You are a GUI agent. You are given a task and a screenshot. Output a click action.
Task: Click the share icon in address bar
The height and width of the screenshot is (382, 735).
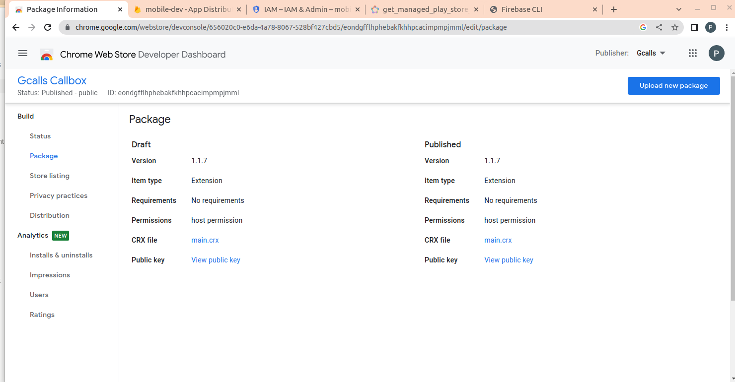[659, 27]
